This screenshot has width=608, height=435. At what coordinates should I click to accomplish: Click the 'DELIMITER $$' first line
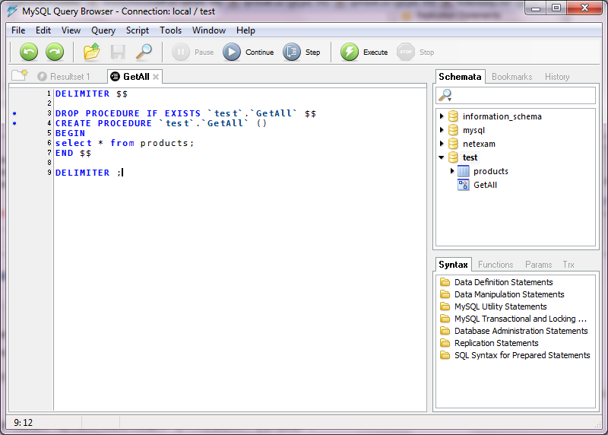[91, 94]
